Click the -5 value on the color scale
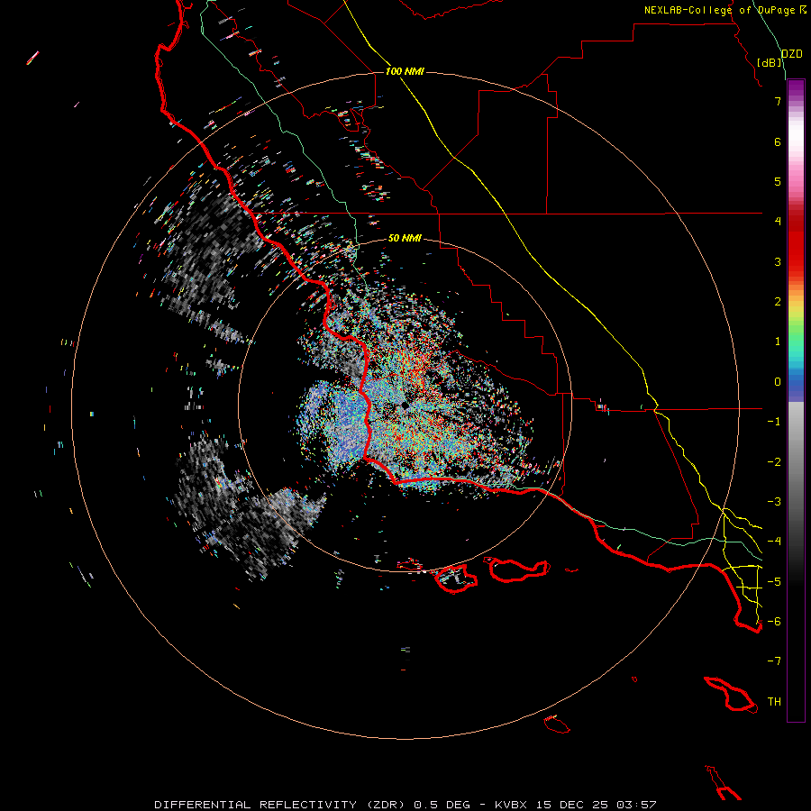This screenshot has height=811, width=811. pos(774,582)
